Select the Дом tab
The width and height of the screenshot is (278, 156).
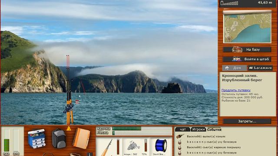point(235,68)
